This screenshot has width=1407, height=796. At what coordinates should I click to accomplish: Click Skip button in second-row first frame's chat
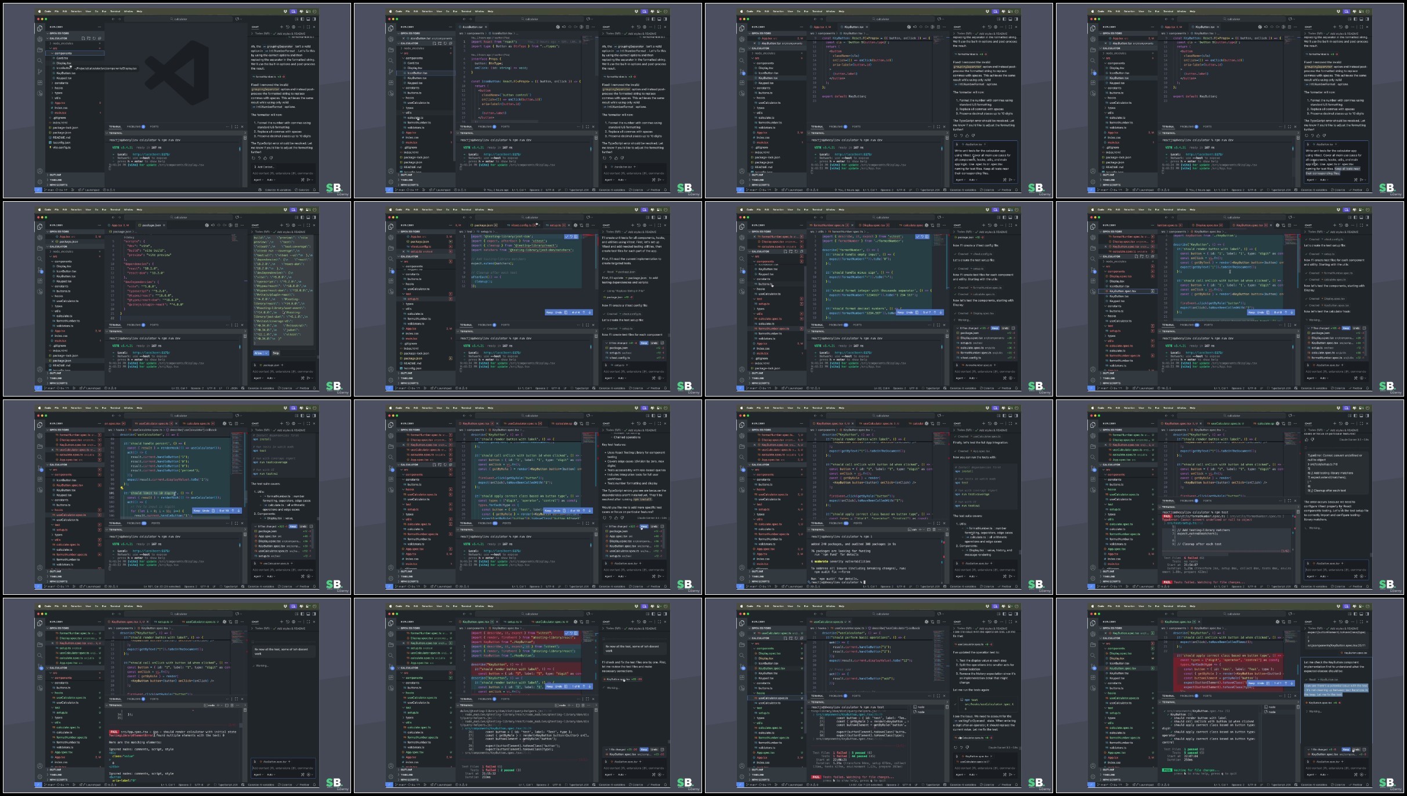[x=276, y=353]
